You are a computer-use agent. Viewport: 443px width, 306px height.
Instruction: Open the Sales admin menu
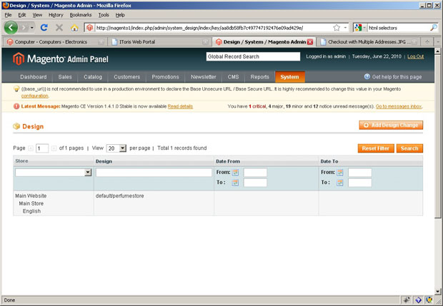click(x=65, y=77)
